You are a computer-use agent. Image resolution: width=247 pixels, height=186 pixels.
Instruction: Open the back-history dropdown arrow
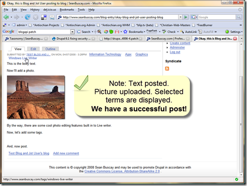tap(11, 17)
